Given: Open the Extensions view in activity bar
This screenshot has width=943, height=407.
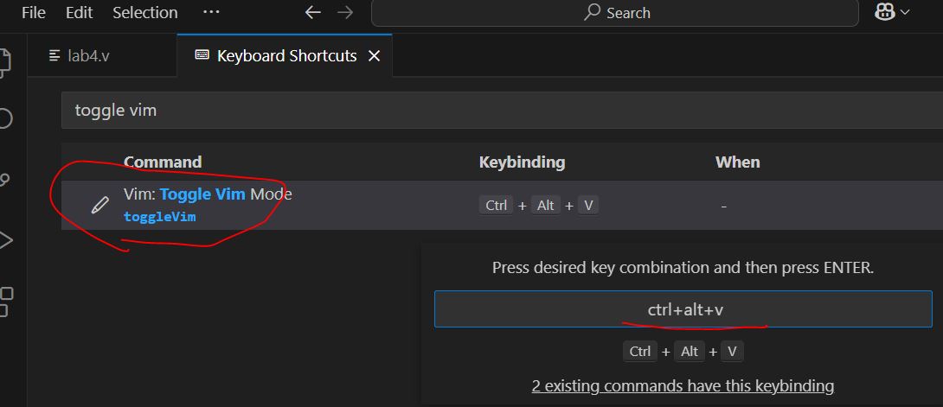Looking at the screenshot, I should [5, 301].
